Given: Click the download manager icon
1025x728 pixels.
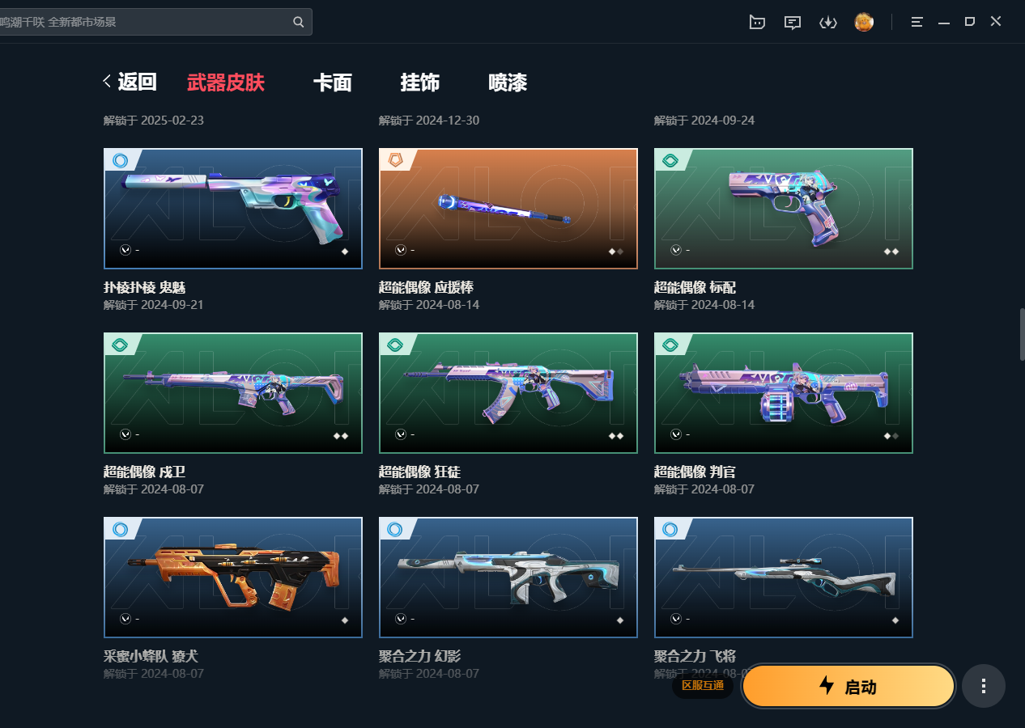Looking at the screenshot, I should pyautogui.click(x=828, y=22).
